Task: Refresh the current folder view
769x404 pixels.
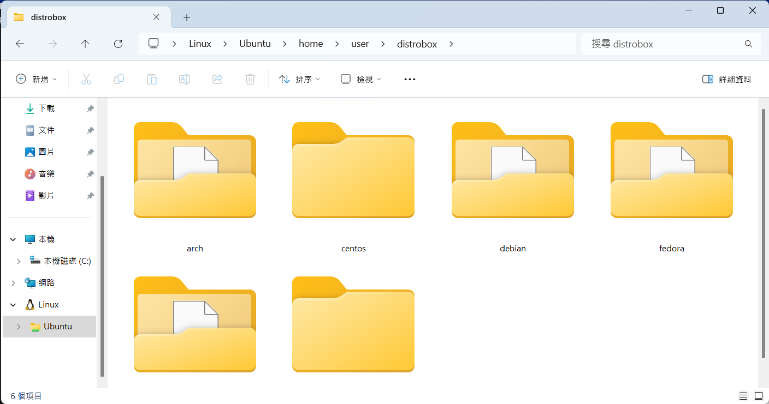Action: point(118,44)
